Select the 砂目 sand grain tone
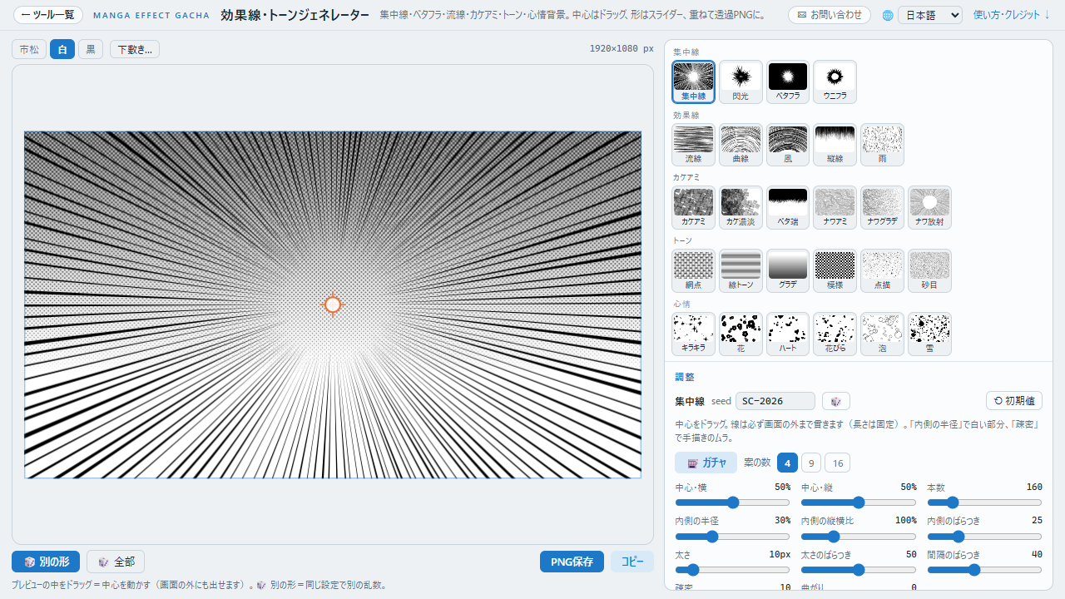The width and height of the screenshot is (1065, 599). (929, 271)
